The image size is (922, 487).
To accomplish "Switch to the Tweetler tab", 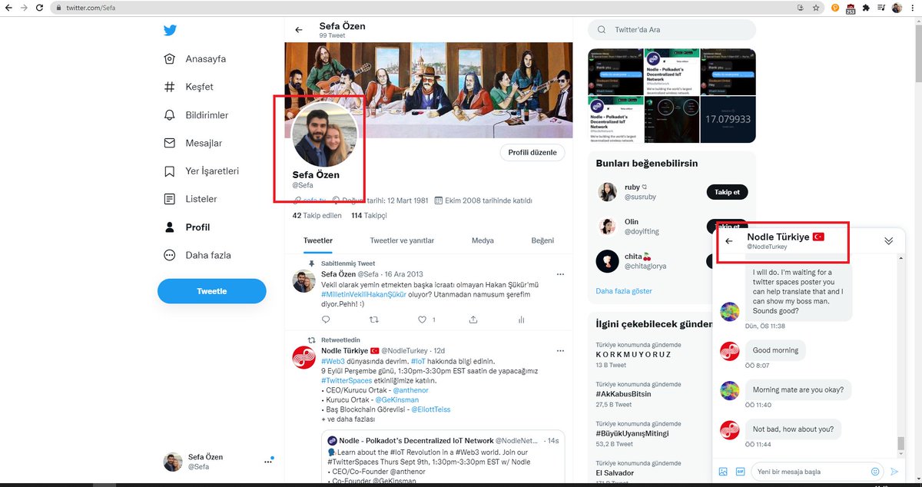I will pyautogui.click(x=318, y=240).
